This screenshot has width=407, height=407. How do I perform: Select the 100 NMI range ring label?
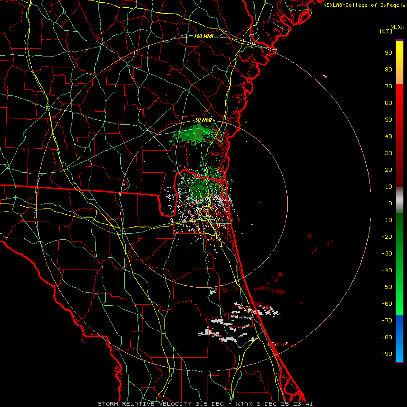(203, 36)
